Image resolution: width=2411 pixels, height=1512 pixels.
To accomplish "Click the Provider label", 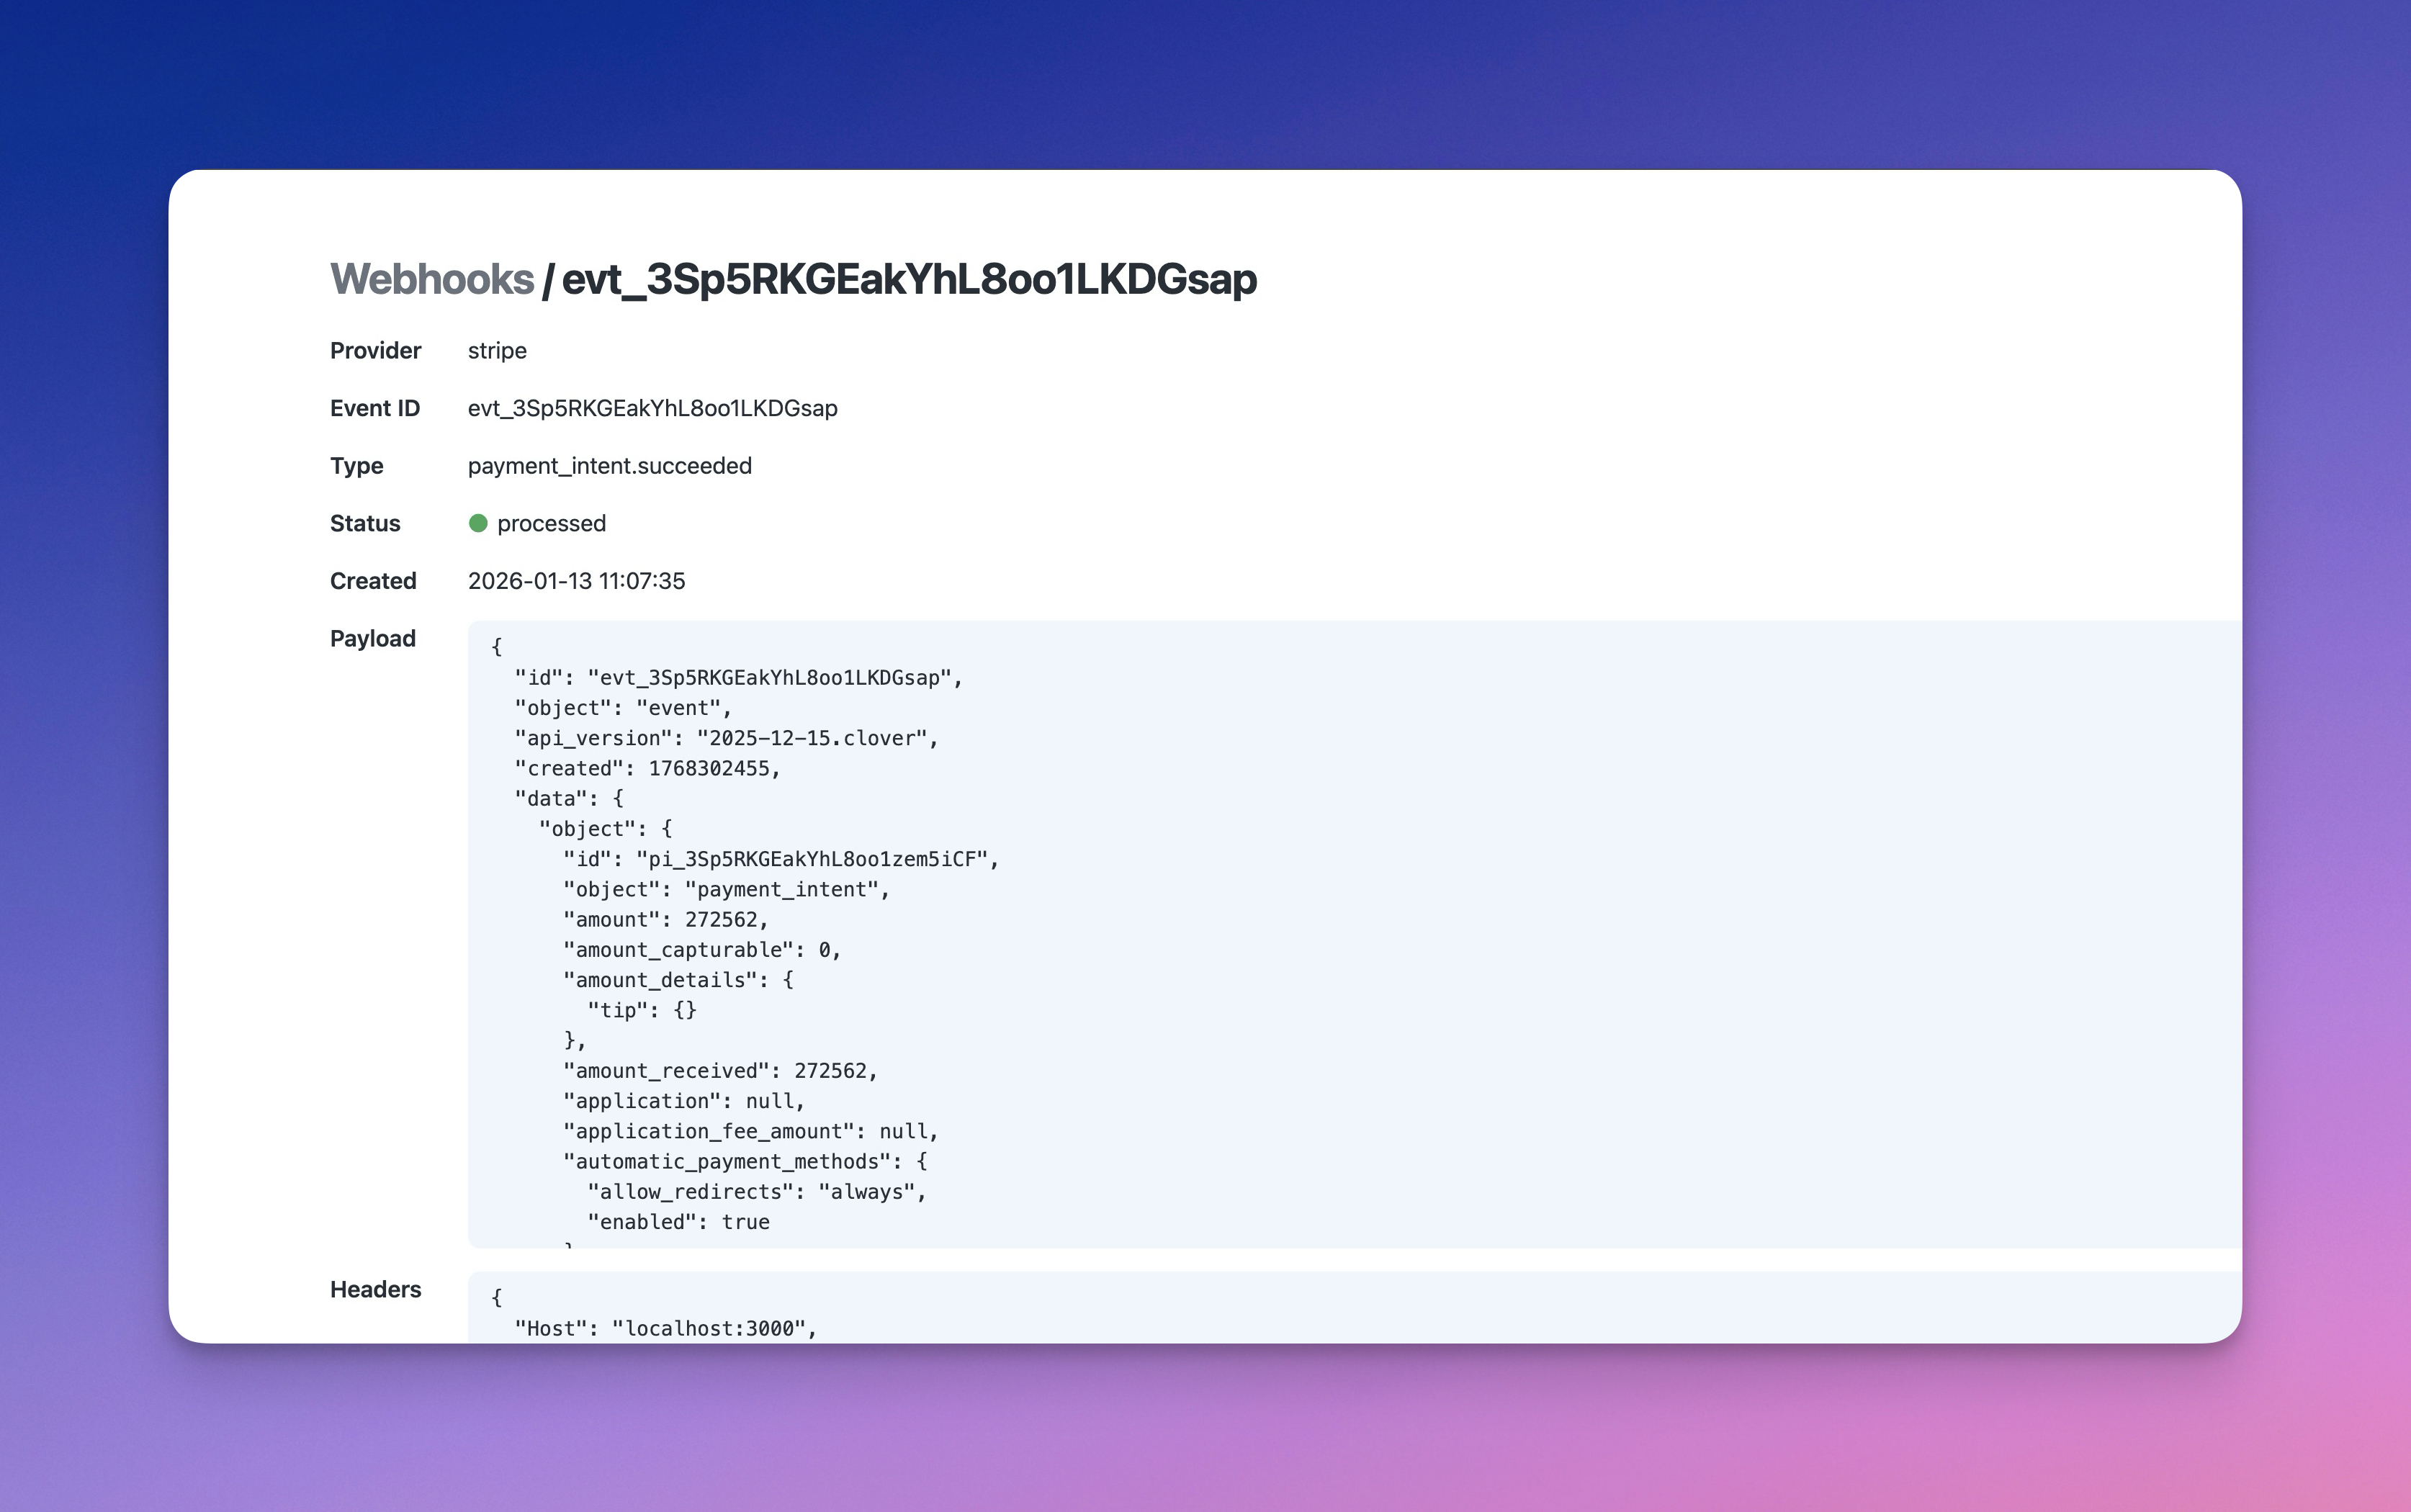I will [375, 351].
